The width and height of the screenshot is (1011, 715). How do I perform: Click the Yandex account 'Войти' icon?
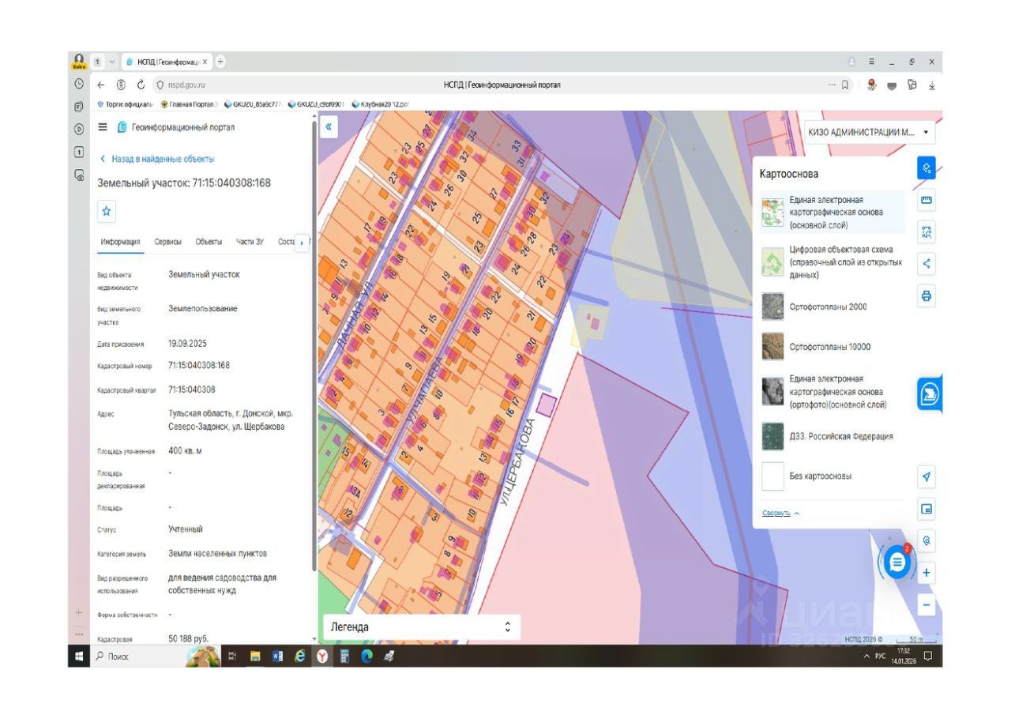79,62
